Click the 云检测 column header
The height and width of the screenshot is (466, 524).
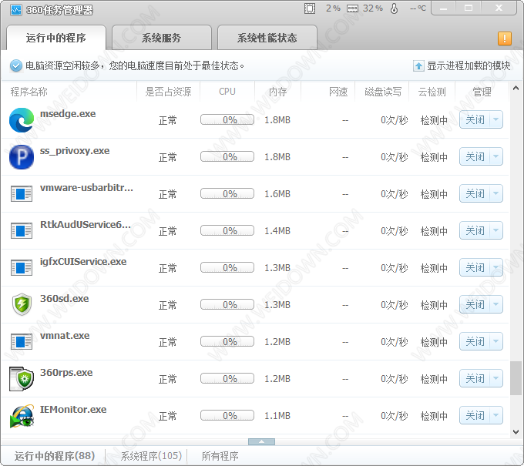[432, 92]
